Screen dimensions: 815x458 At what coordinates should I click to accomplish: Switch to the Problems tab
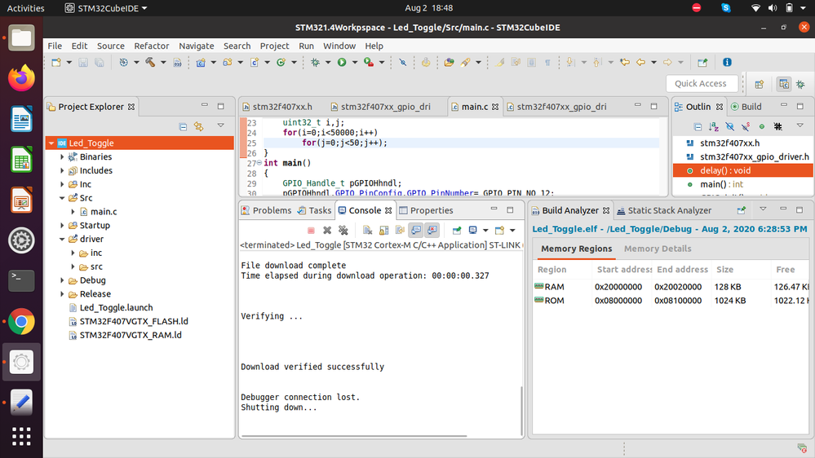267,210
